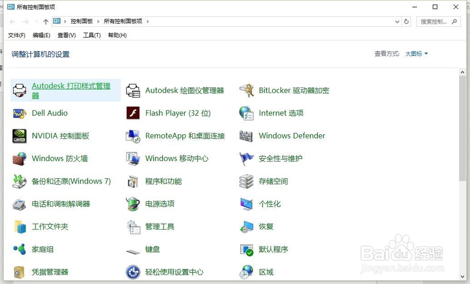Click the scrollbar down arrow
The height and width of the screenshot is (284, 470).
tap(462, 277)
